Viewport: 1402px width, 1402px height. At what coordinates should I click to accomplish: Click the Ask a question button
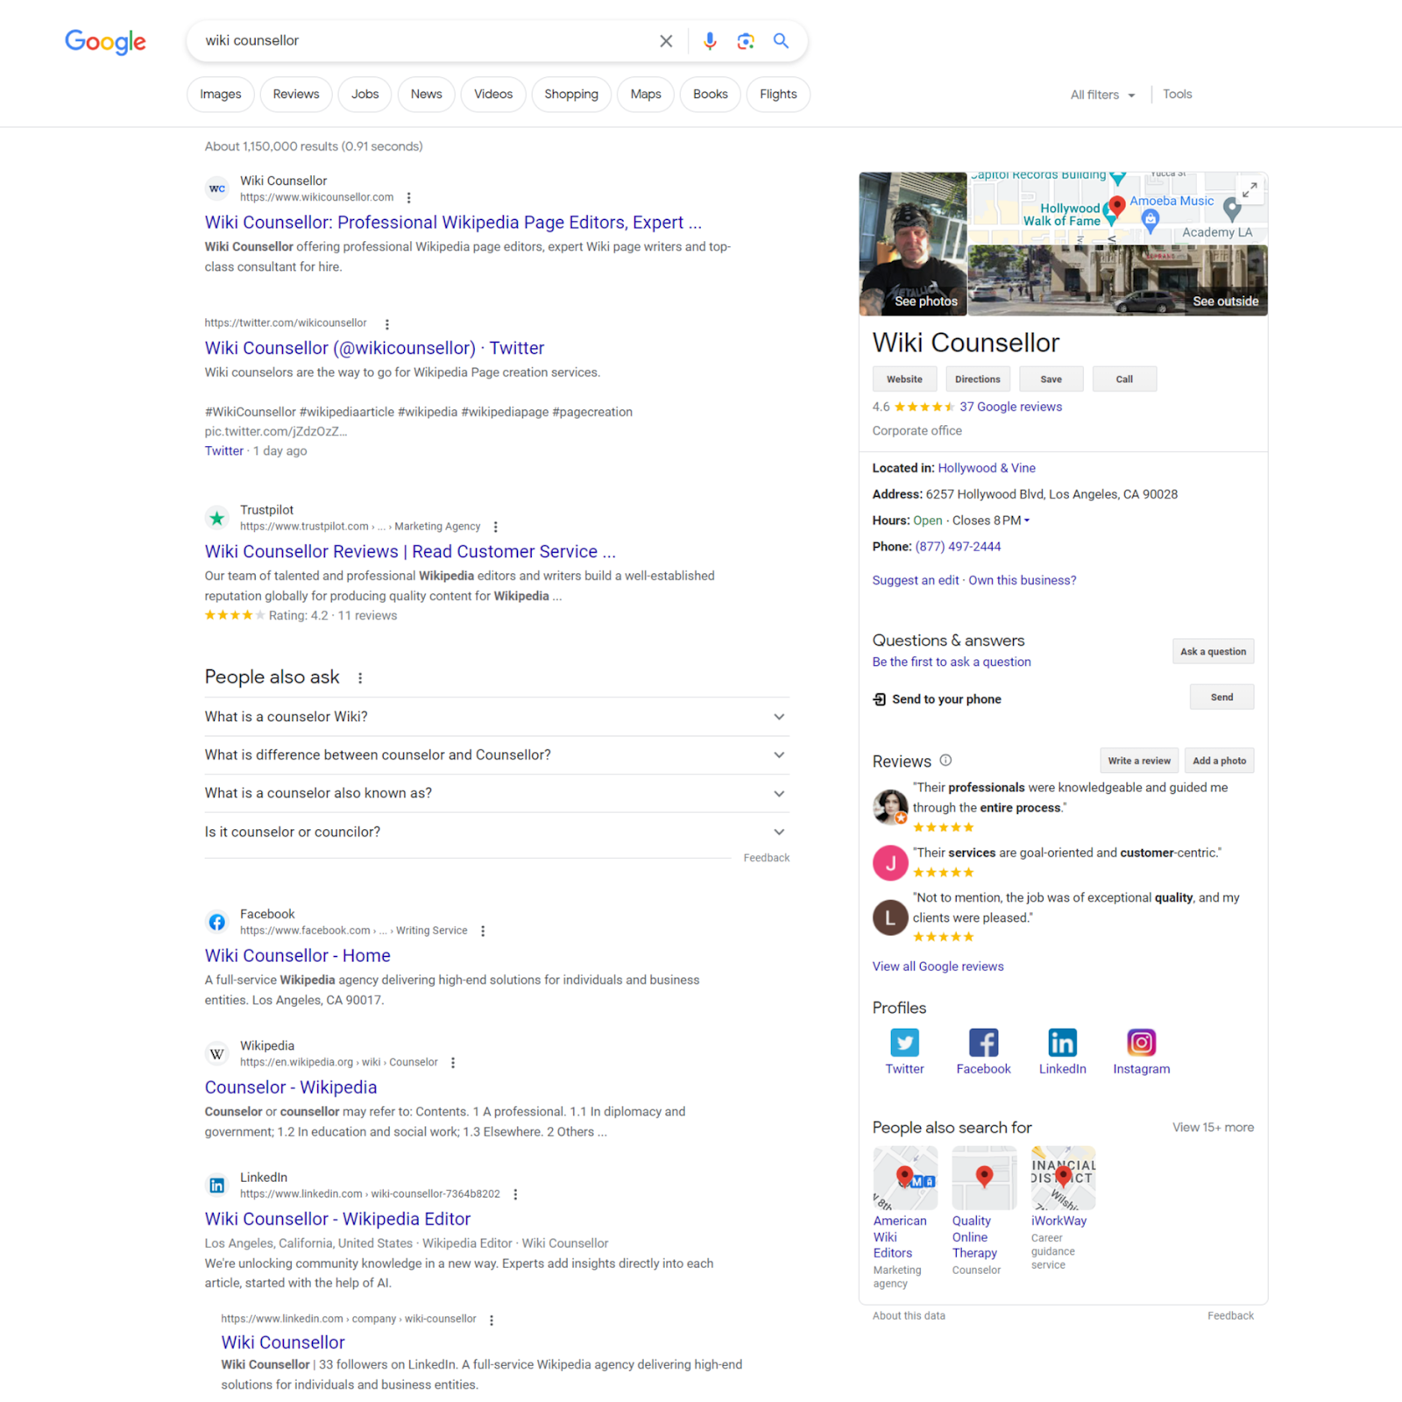click(x=1214, y=652)
